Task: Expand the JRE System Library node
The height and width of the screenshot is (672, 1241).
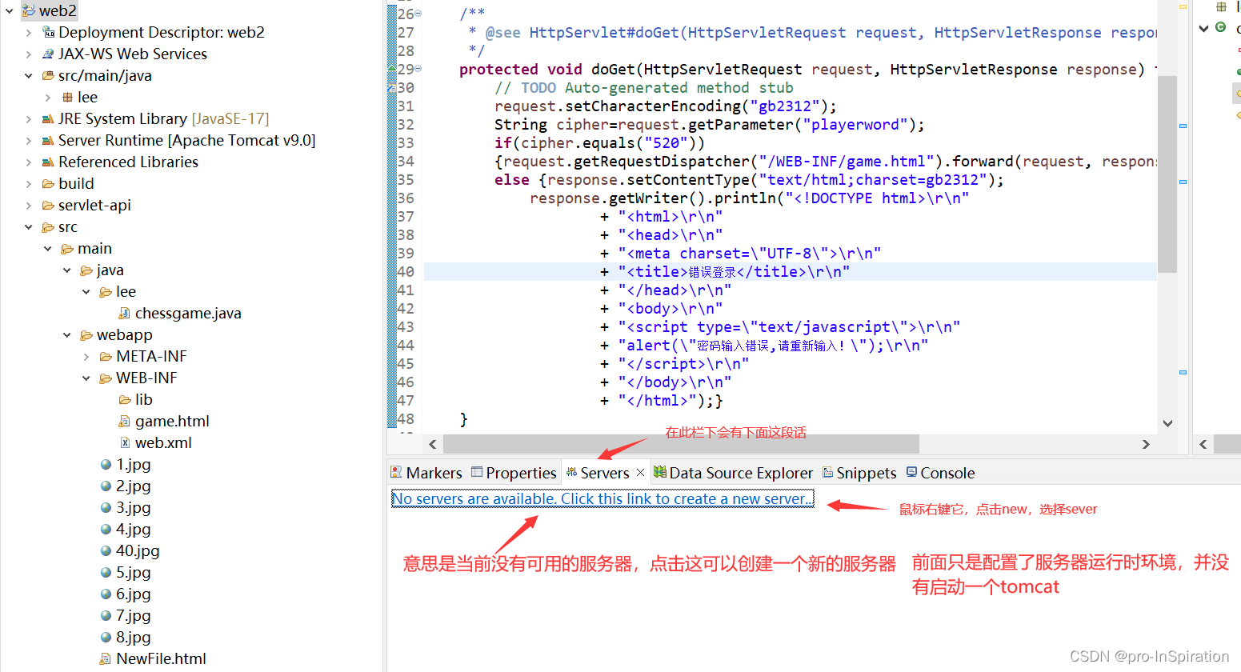Action: coord(29,119)
